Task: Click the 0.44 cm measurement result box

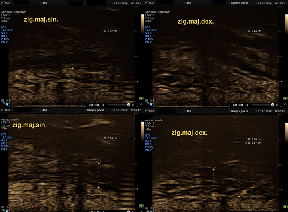Action: [254, 31]
